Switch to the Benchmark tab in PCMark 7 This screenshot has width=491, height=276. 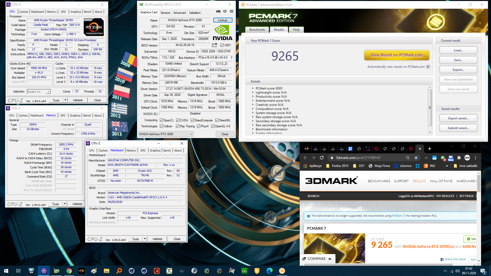coord(257,30)
